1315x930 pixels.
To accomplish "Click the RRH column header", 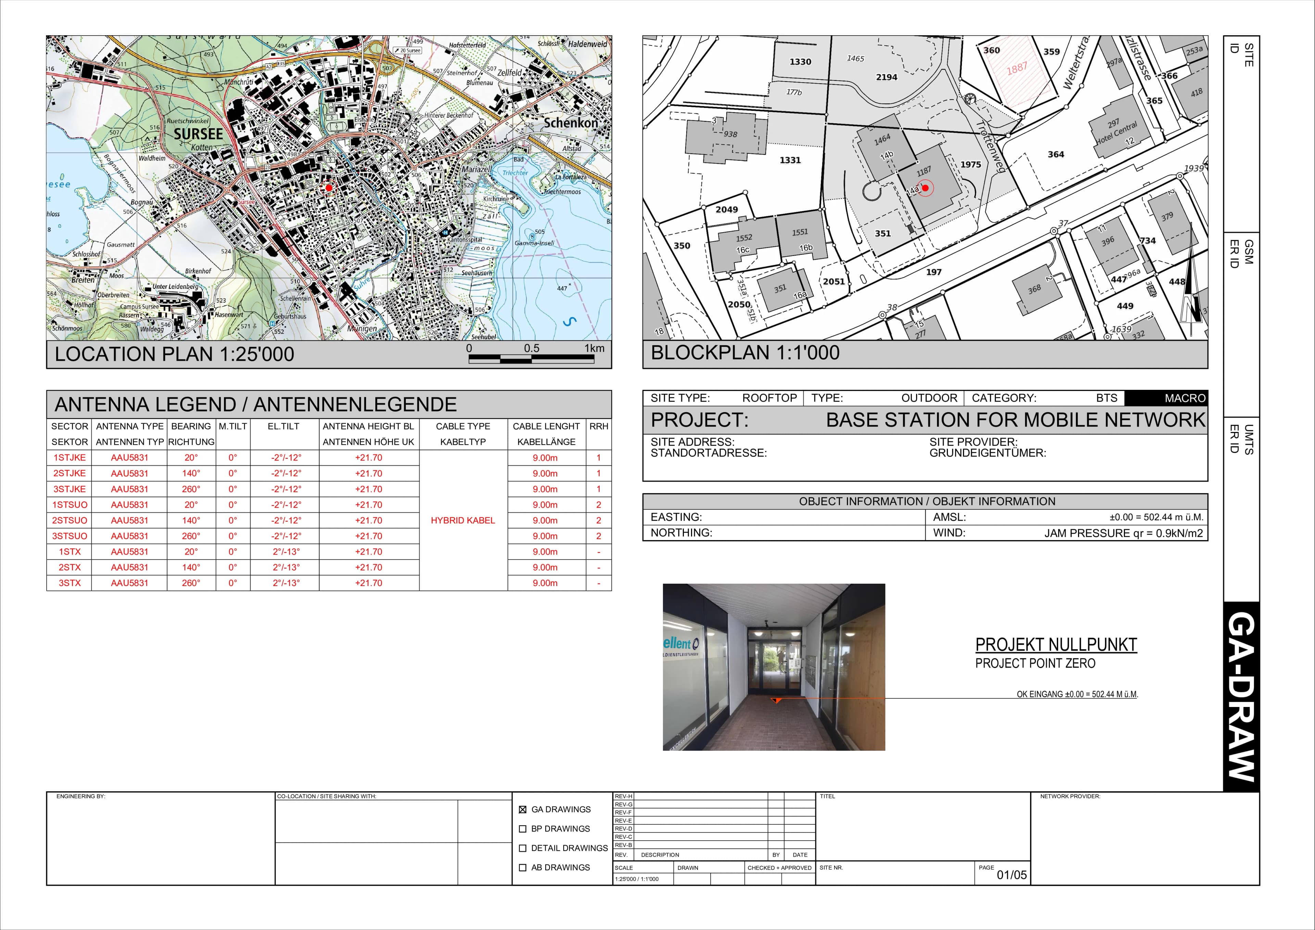I will [599, 426].
